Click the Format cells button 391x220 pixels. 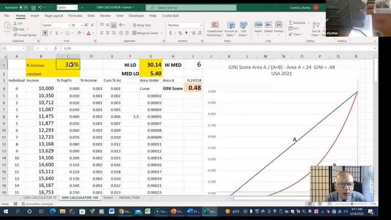coord(279,28)
